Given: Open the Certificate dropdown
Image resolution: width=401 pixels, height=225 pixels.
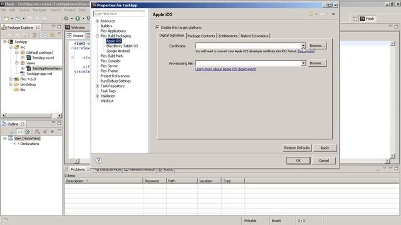Looking at the screenshot, I should (303, 46).
